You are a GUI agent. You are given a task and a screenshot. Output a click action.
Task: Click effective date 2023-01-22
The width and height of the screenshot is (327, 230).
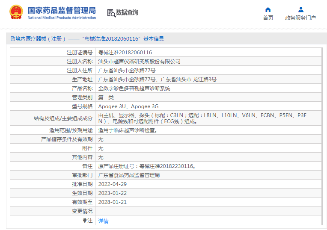[x=113, y=193]
